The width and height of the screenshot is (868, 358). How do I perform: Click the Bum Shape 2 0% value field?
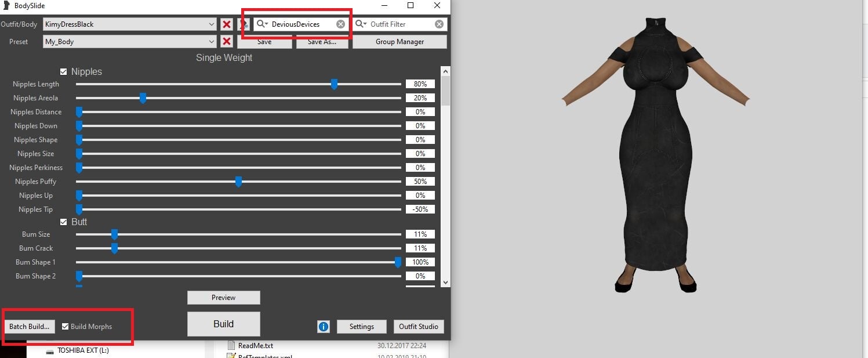(420, 276)
